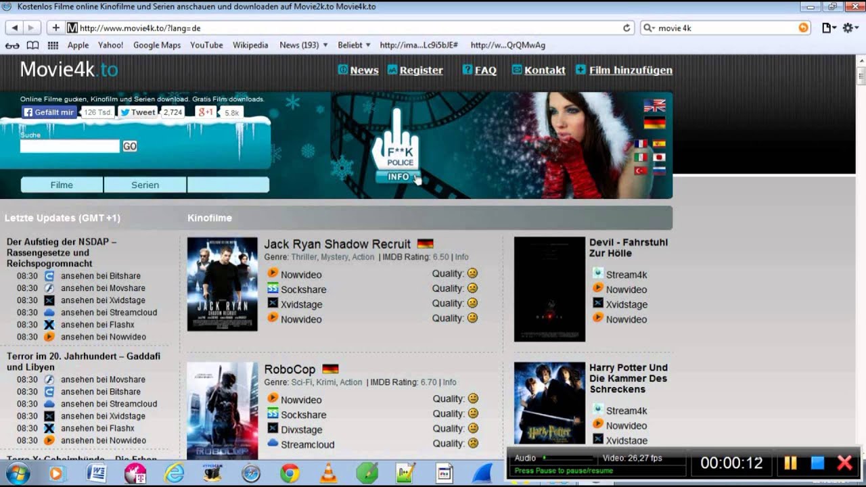The width and height of the screenshot is (866, 487).
Task: Open the Filme tab
Action: (62, 185)
